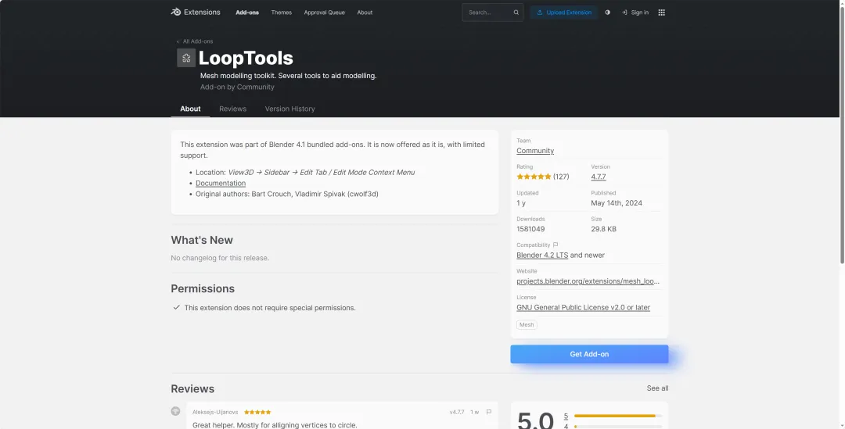Click the Mesh tag
The image size is (845, 429).
point(527,324)
